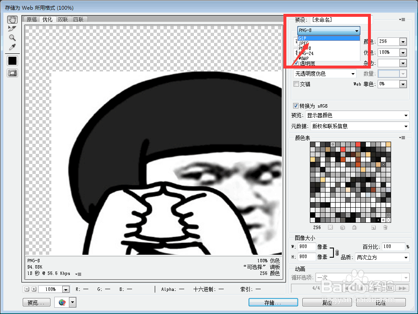Click the black eyedropper color swatch

12,61
